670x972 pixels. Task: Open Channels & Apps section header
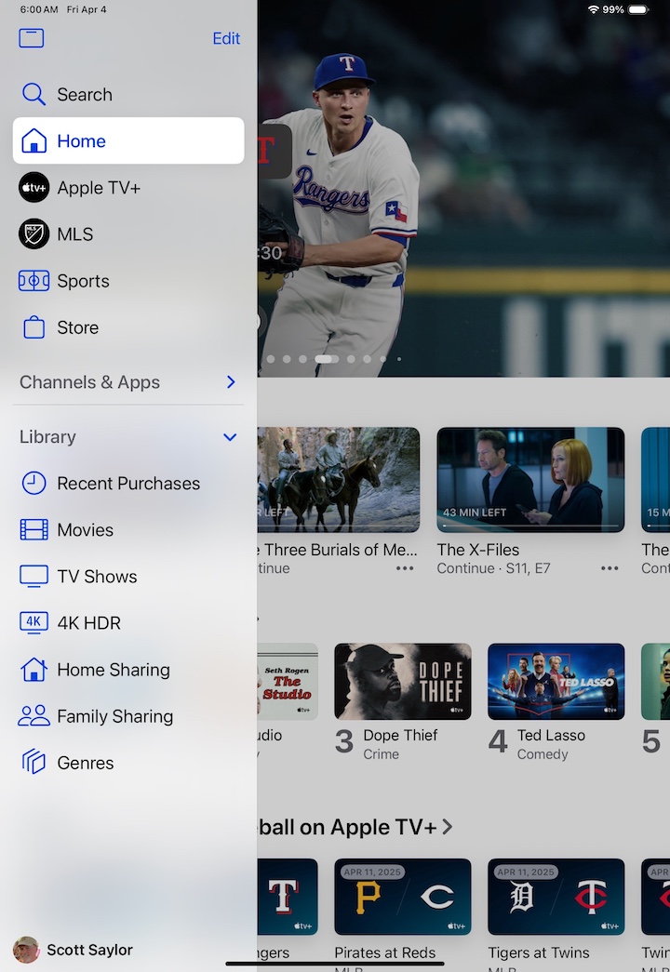click(90, 382)
